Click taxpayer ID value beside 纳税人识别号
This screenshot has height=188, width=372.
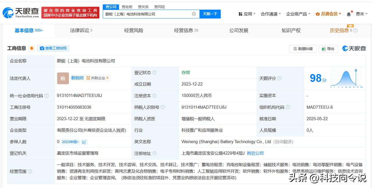tap(204, 107)
